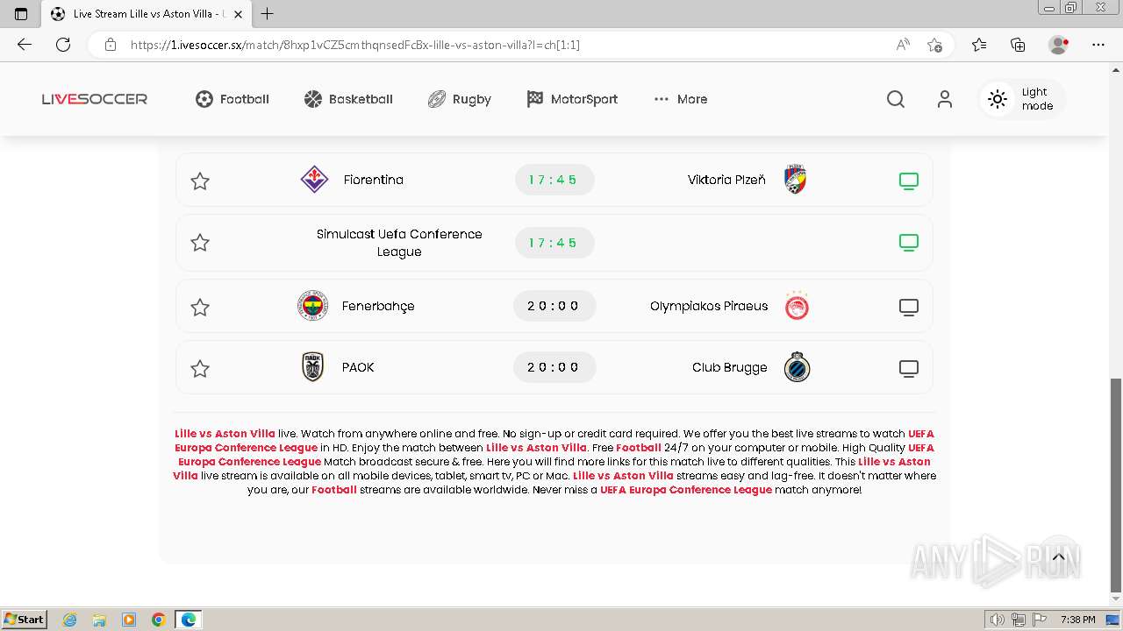Favorite the Fiorentina vs Viktoria Plzeň match star
The height and width of the screenshot is (631, 1123).
200,181
